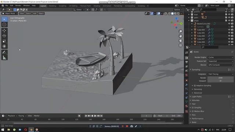The height and width of the screenshot is (132, 235).
Task: Open Device dropdown showing GPU Compute
Action: [x=220, y=65]
